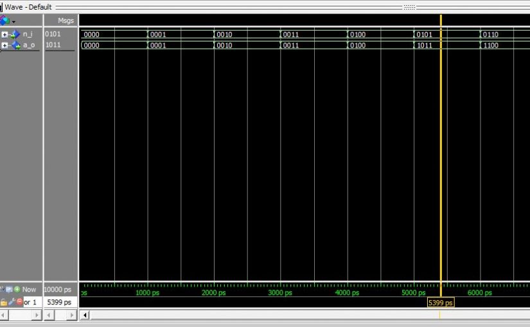Click the 5399 ps cursor time field
The width and height of the screenshot is (530, 327).
click(60, 302)
